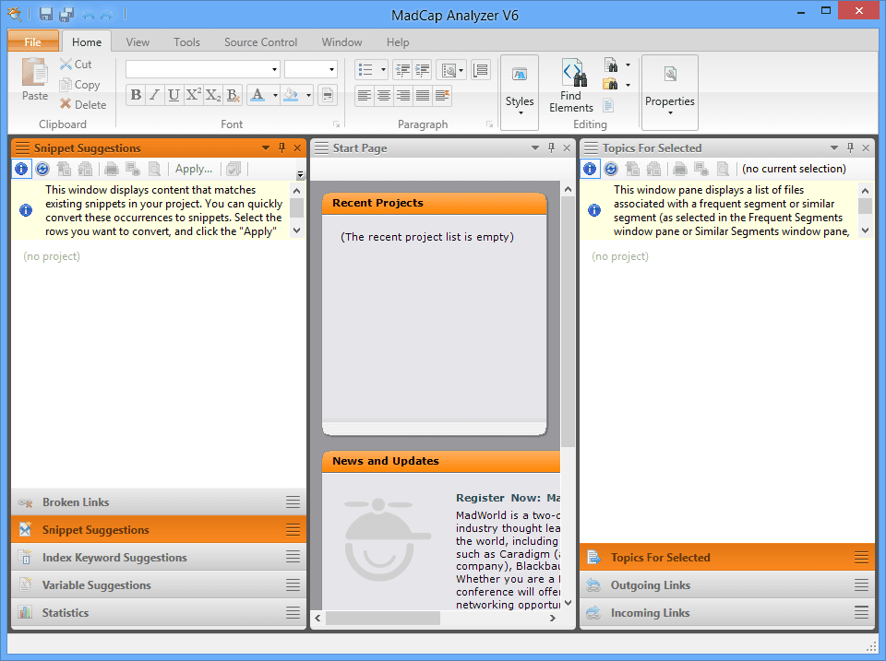Image resolution: width=886 pixels, height=661 pixels.
Task: Click the Find in document binoculars-with-page icon
Action: point(610,65)
